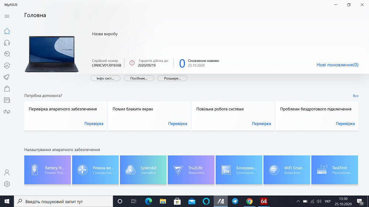Click Перевірка for hardware check
This screenshot has width=369, height=207.
94,124
